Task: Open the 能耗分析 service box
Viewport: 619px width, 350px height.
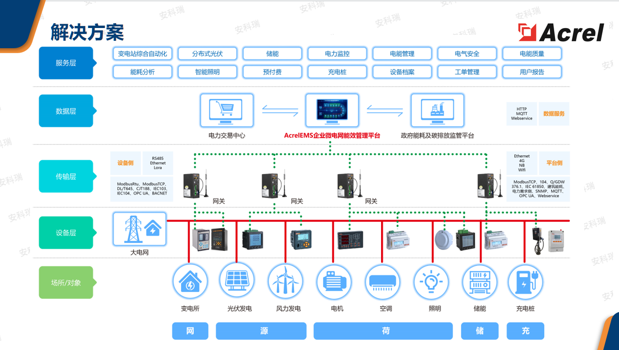Action: (x=143, y=72)
